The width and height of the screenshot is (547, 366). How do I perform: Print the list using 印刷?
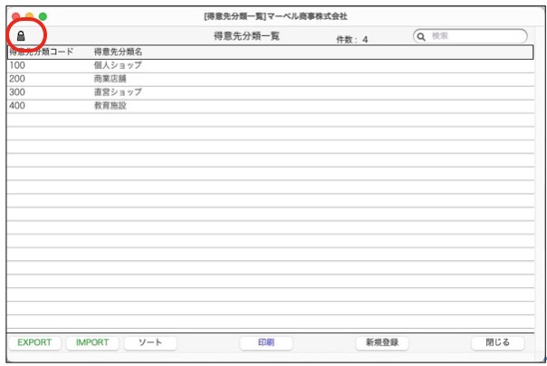pyautogui.click(x=265, y=343)
